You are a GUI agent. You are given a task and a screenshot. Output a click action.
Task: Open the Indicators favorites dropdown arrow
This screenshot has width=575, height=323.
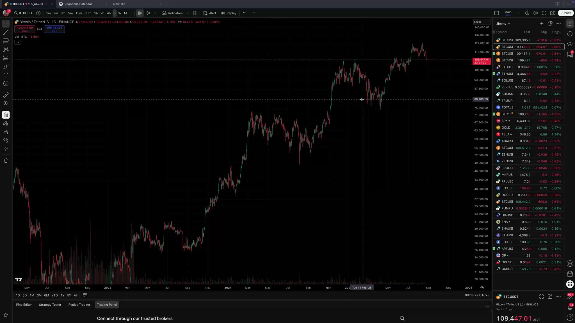[188, 13]
